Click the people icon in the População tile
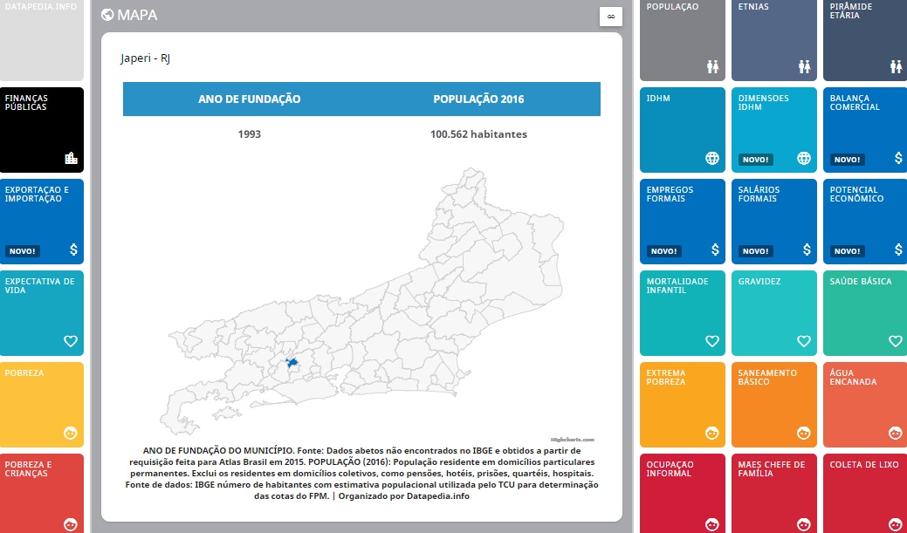907x533 pixels. coord(712,66)
